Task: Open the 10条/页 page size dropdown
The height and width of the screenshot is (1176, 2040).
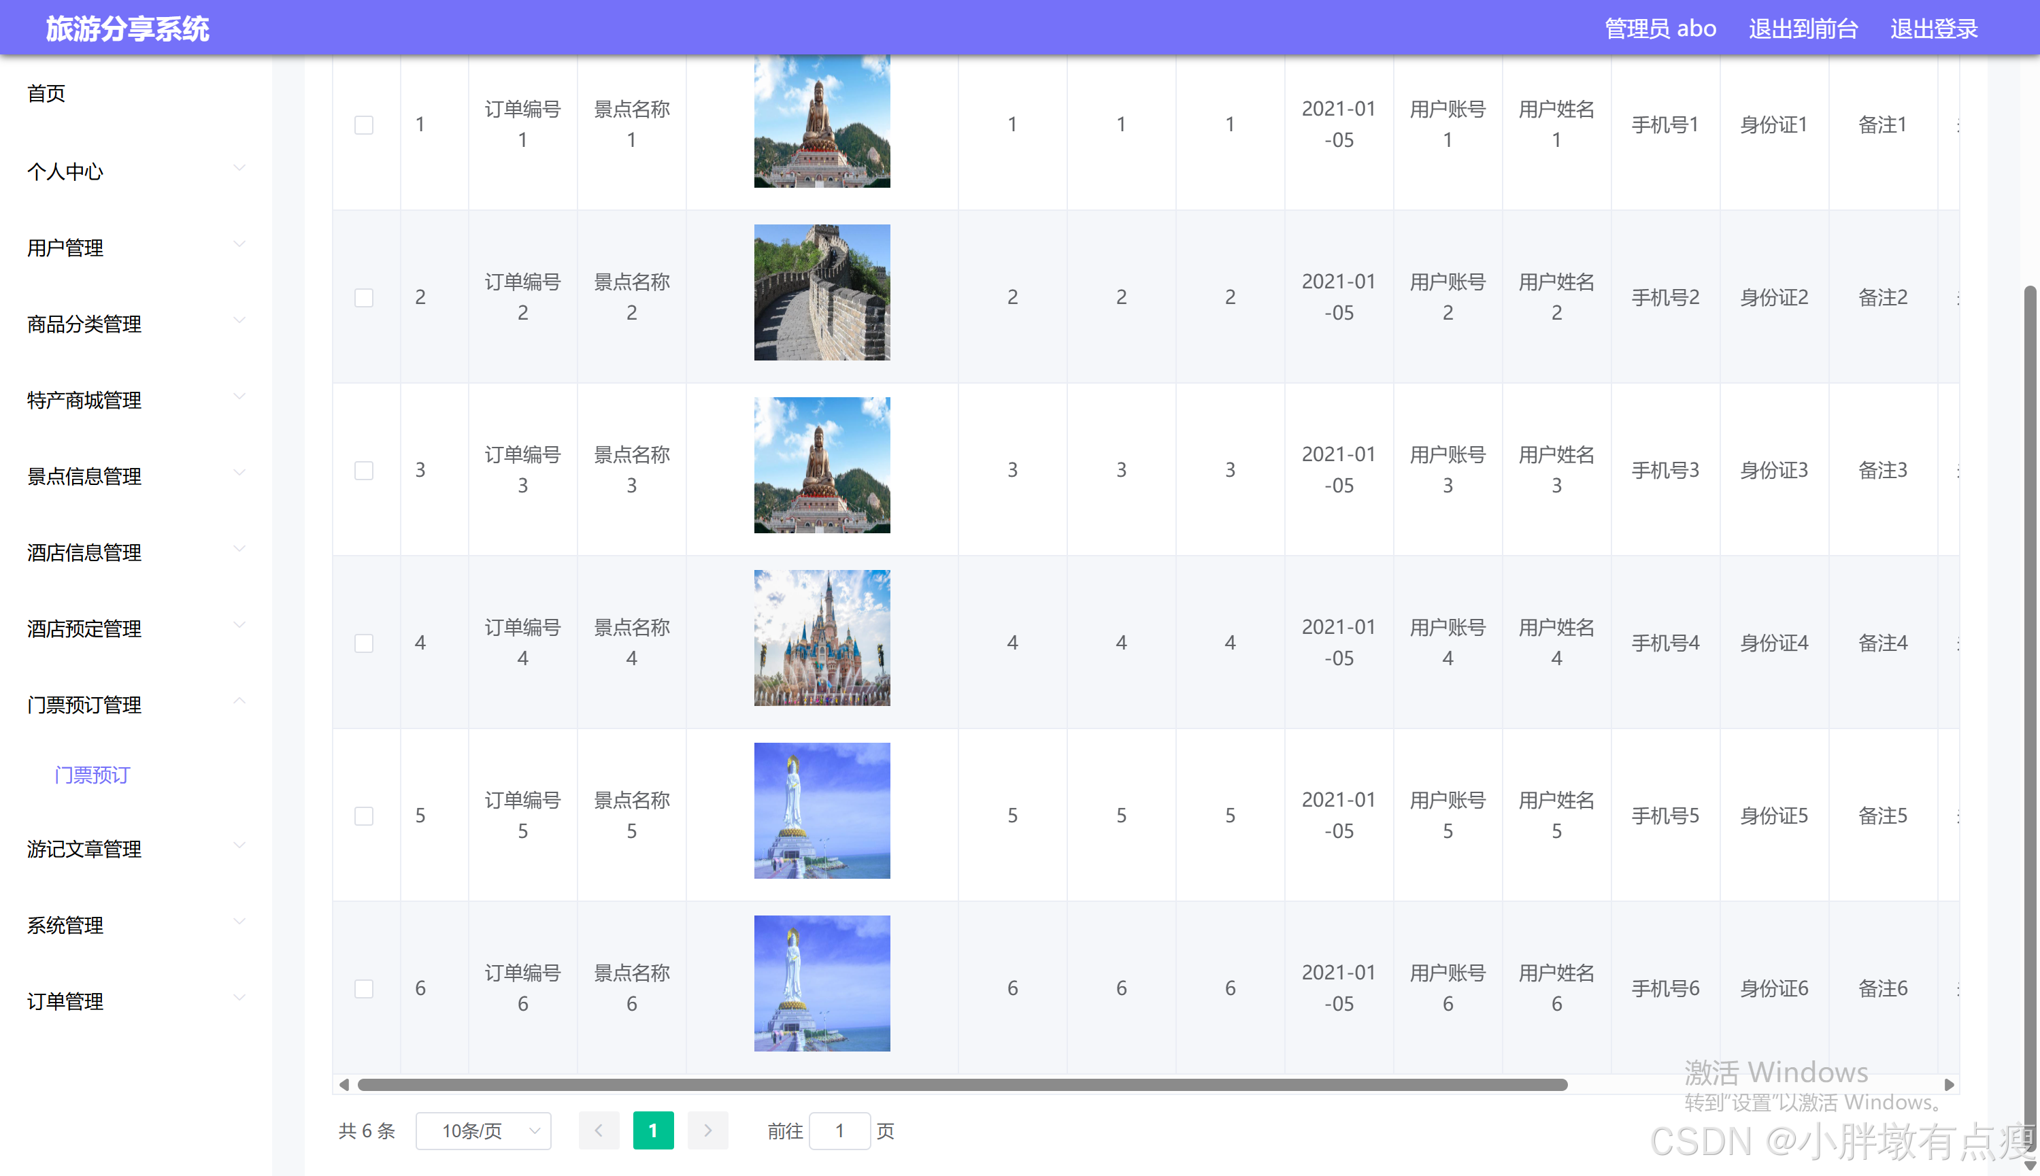Action: 482,1130
